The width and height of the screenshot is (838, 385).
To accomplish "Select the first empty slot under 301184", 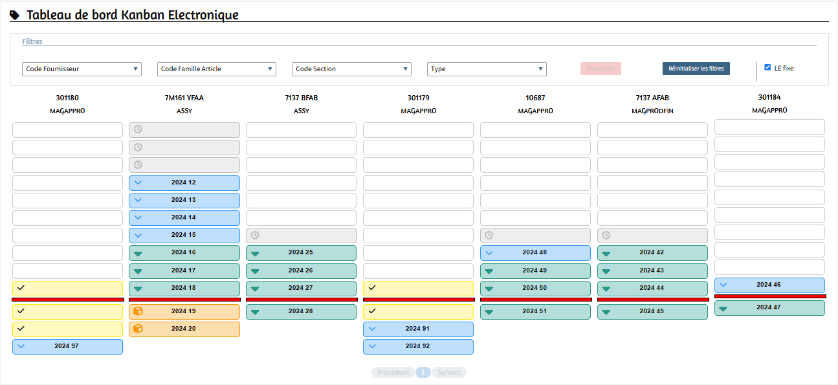I will point(769,127).
